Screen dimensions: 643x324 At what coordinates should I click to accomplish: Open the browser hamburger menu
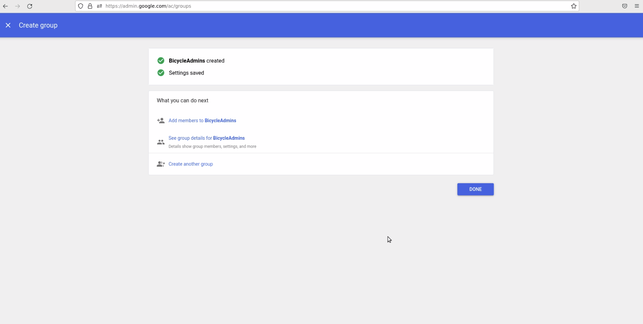(637, 6)
